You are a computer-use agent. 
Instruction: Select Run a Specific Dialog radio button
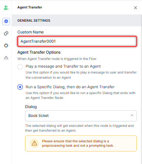tap(20, 87)
